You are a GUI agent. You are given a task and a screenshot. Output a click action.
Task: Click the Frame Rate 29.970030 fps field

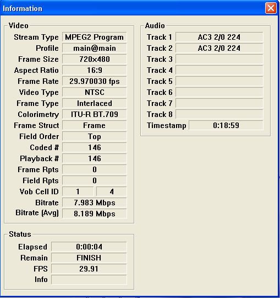(x=95, y=81)
